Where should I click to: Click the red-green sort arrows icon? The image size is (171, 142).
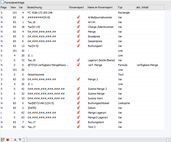3,139
